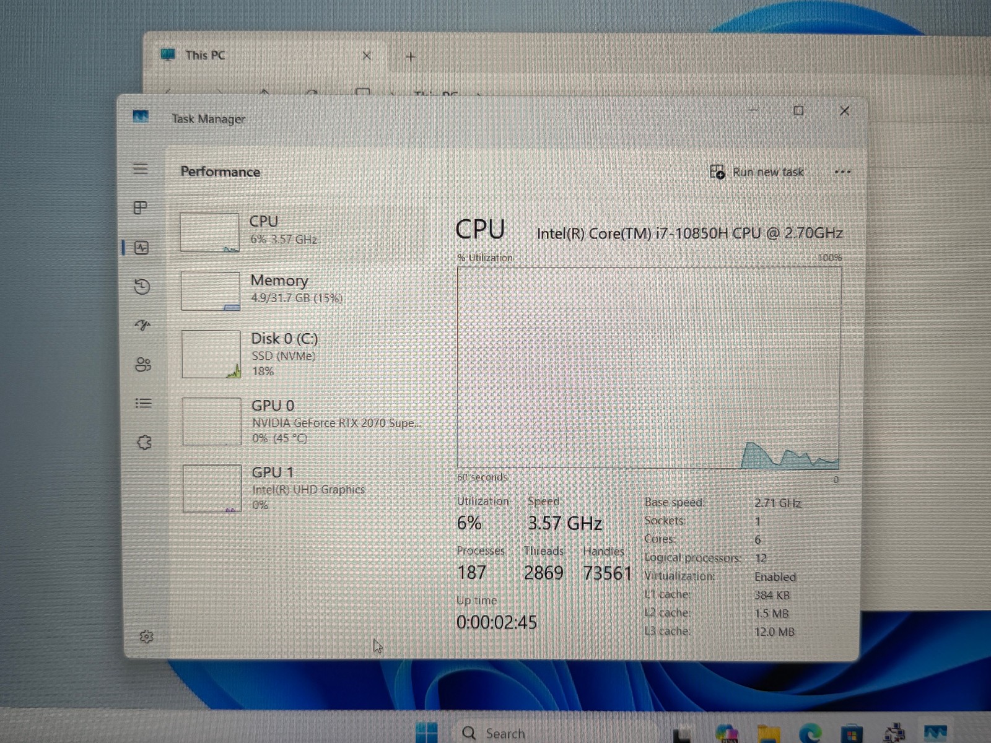This screenshot has height=743, width=991.
Task: Select the Disk 0 (C:) entry
Action: click(302, 354)
